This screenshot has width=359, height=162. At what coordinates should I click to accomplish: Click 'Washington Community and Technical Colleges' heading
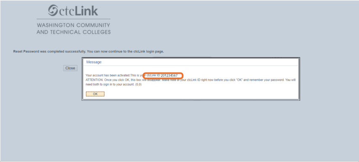coord(74,29)
